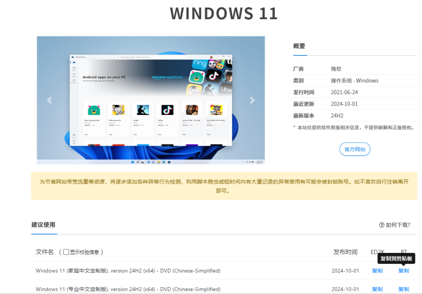The height and width of the screenshot is (294, 422).
Task: Click the 发布时间 column header
Action: coord(345,252)
